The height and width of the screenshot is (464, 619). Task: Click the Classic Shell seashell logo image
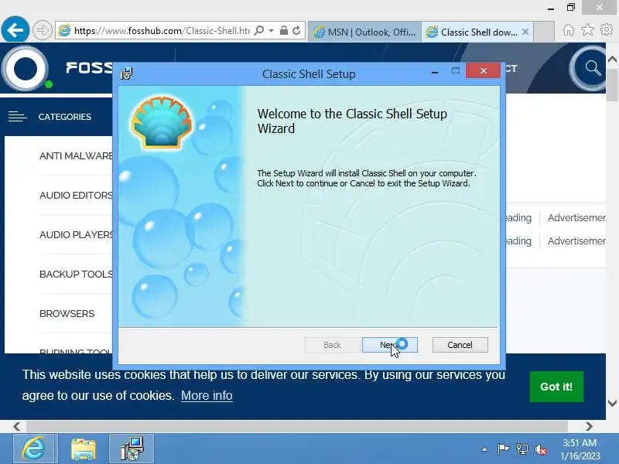coord(162,123)
